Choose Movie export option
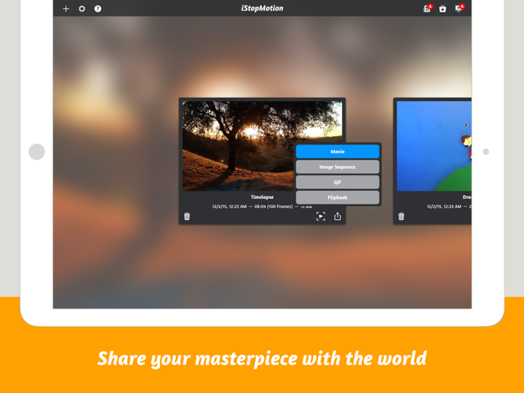This screenshot has width=524, height=393. (337, 152)
